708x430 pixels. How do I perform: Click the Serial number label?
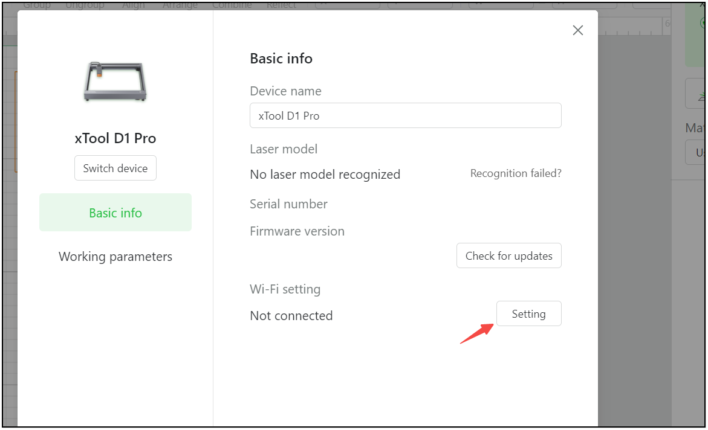point(288,204)
